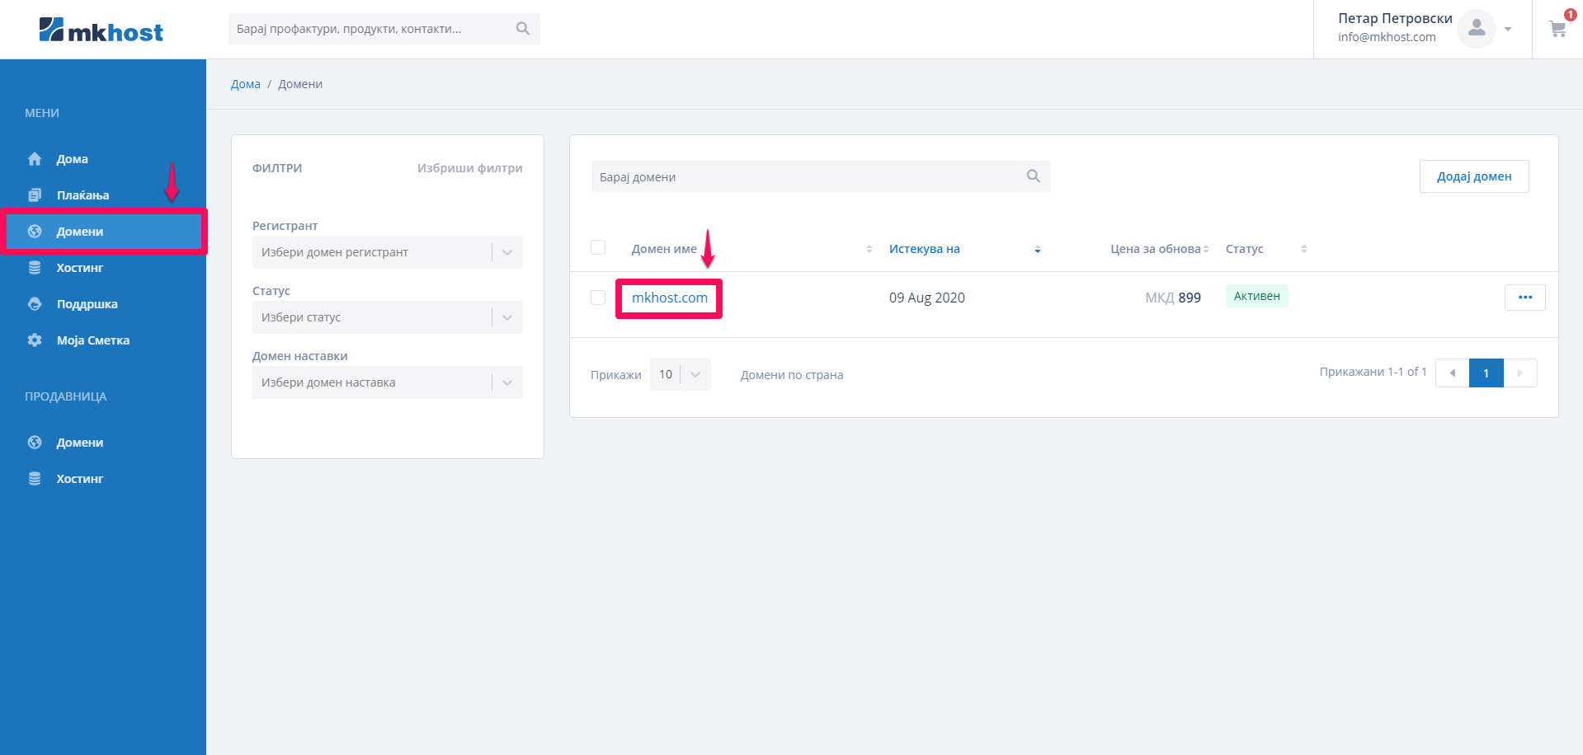Change the per-page count dropdown
This screenshot has height=755, width=1583.
(680, 374)
